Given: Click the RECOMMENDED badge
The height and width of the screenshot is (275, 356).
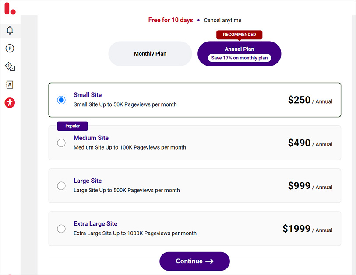Looking at the screenshot, I should pyautogui.click(x=239, y=35).
